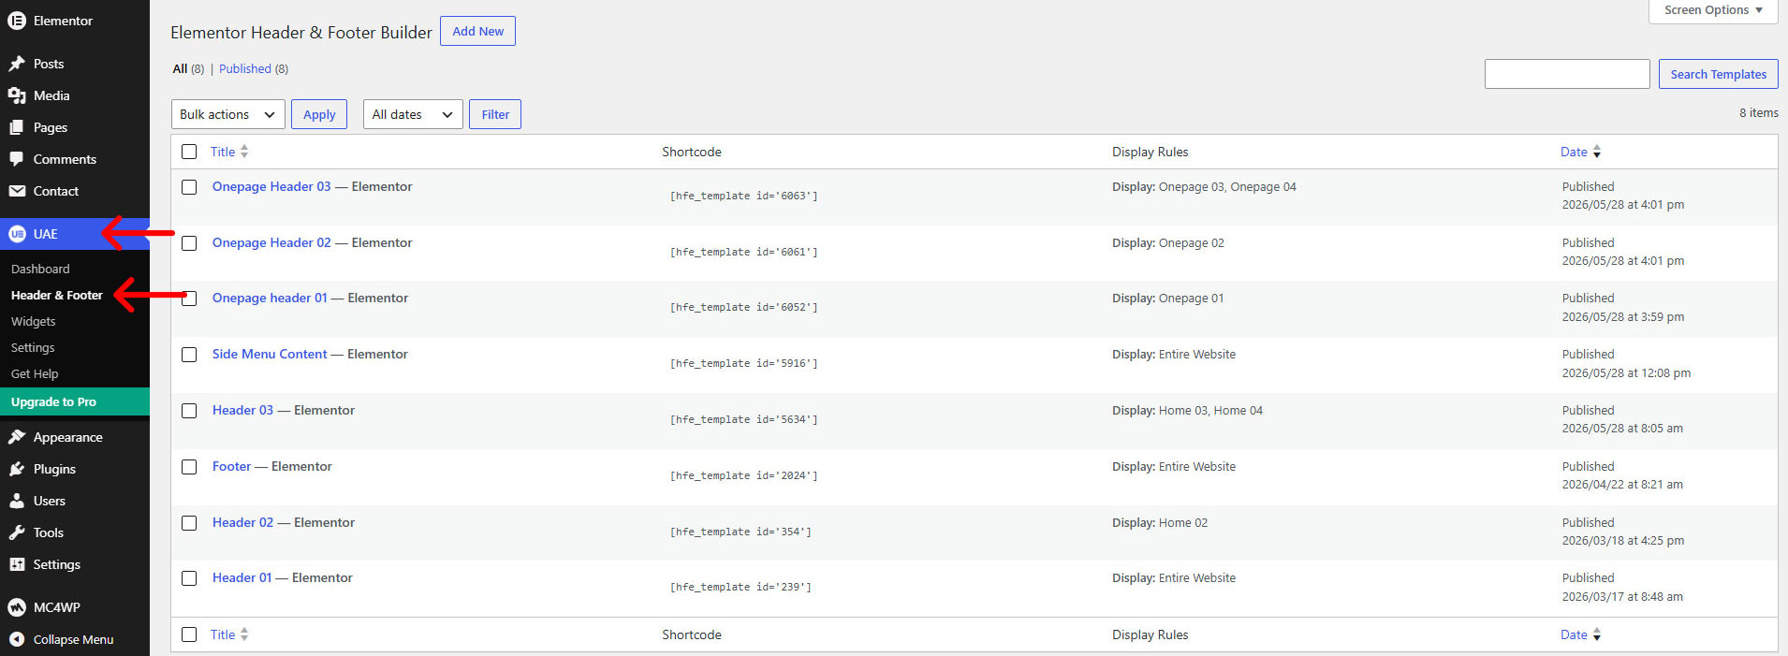Click the Contact envelope icon
1788x656 pixels.
[17, 191]
